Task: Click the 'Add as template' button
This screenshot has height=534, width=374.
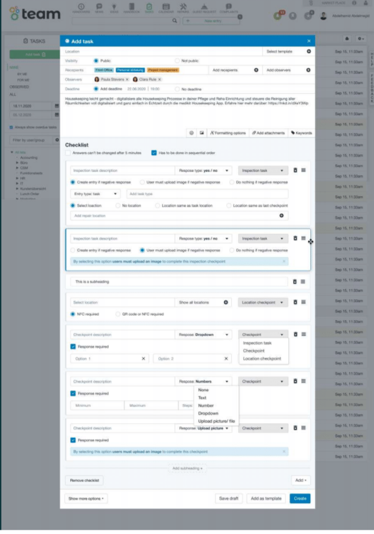Action: (x=266, y=499)
